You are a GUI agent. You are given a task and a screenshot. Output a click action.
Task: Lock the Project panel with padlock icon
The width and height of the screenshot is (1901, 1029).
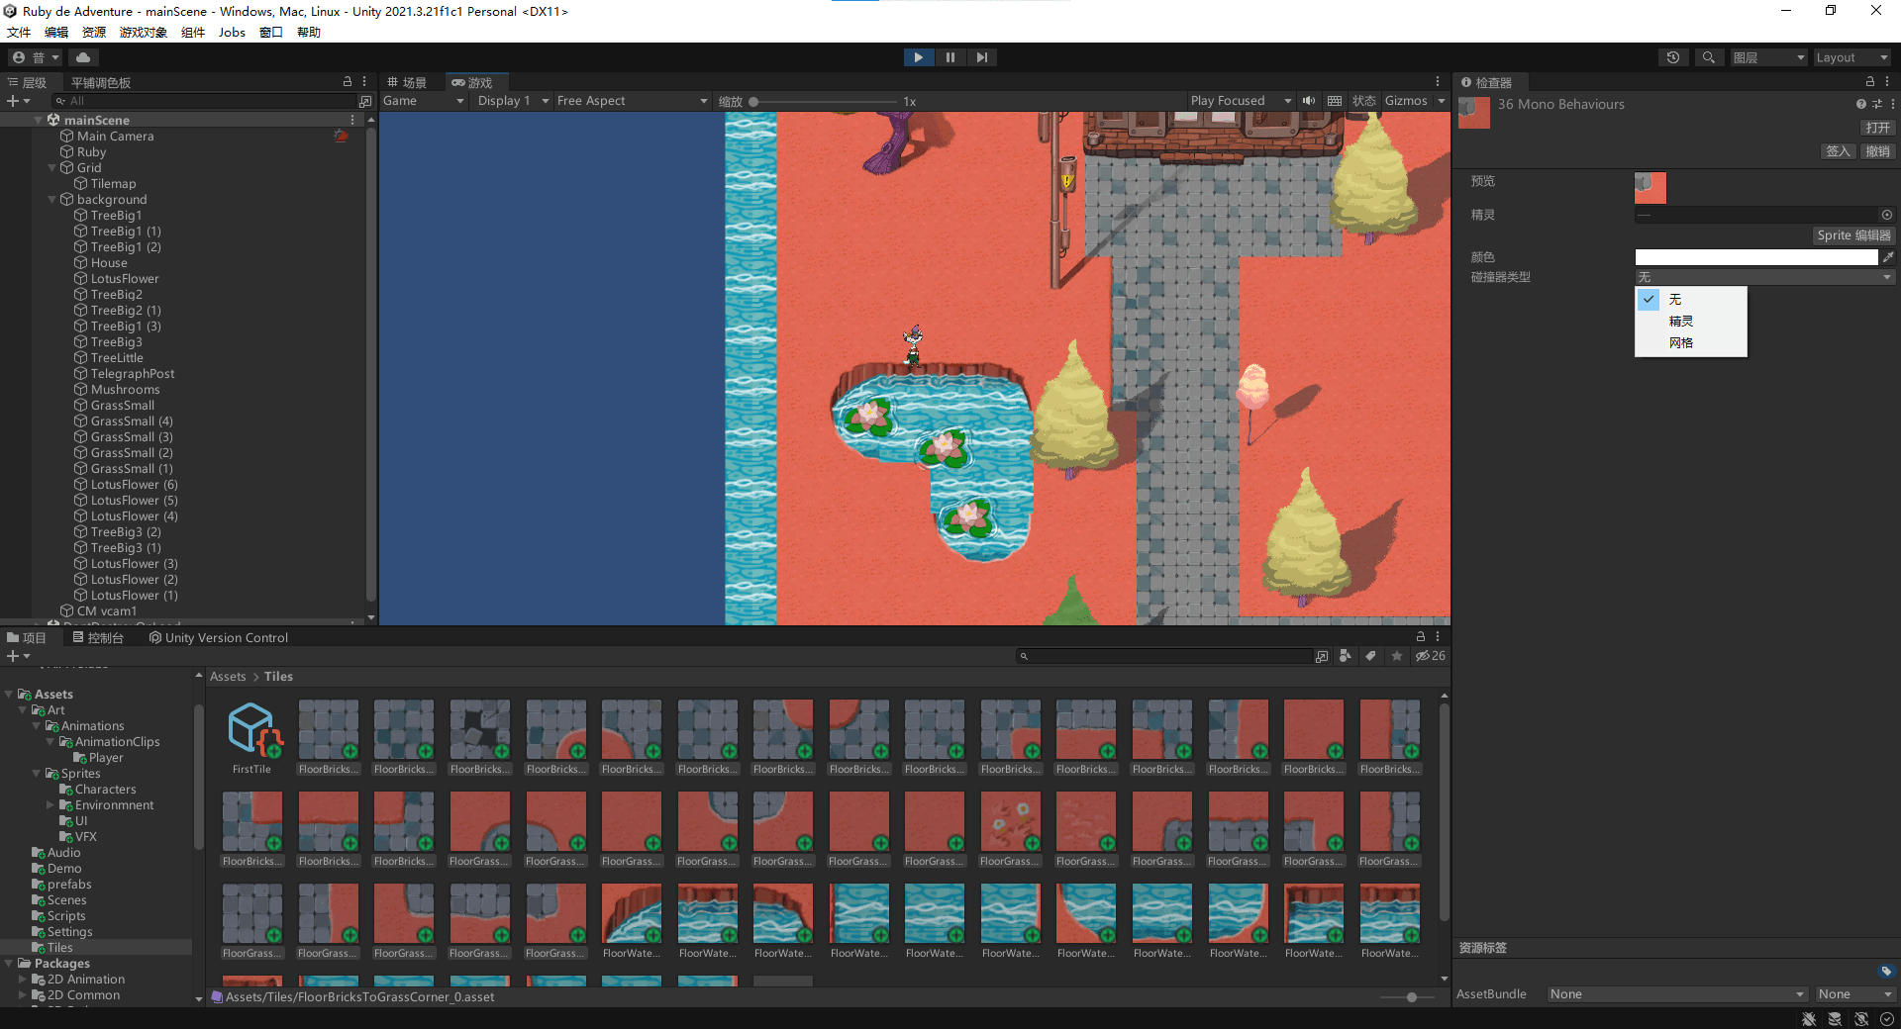pos(1421,636)
